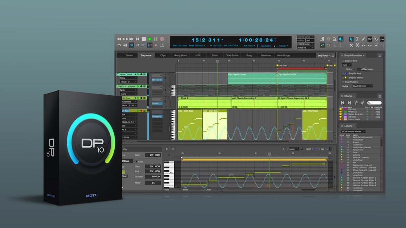The image size is (406, 228).
Task: Select the Mute X tool
Action: click(351, 45)
